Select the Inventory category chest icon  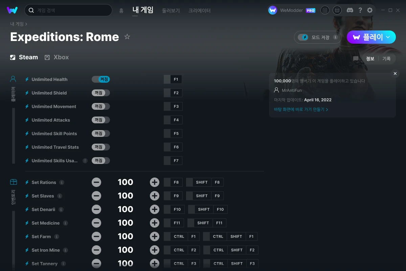tap(13, 182)
